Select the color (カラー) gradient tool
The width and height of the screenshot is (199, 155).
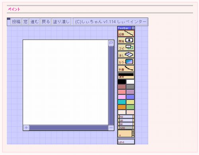click(126, 62)
